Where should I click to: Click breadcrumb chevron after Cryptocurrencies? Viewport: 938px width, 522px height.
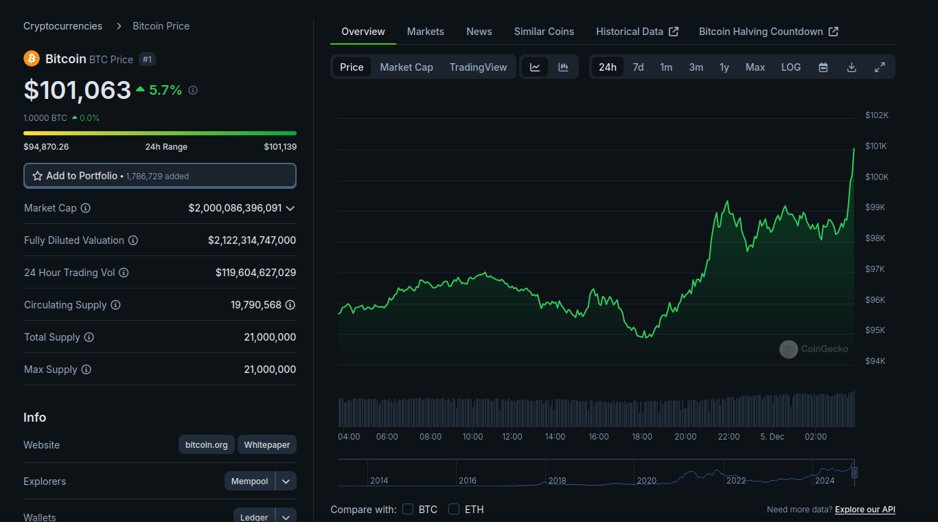point(118,26)
